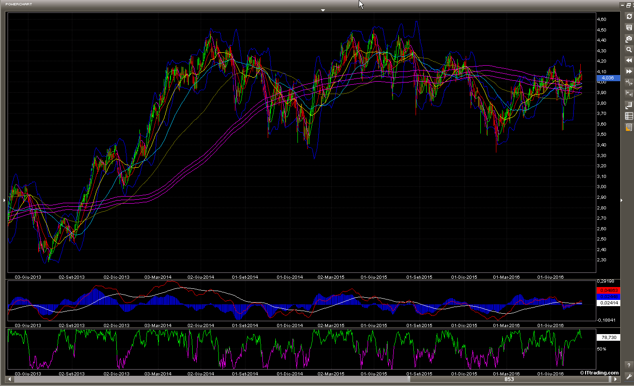634x386 pixels.
Task: Open help with the question mark icon
Action: 629,366
